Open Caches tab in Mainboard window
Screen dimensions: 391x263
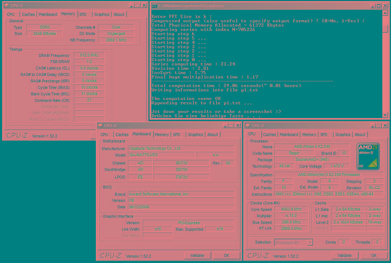coord(122,135)
